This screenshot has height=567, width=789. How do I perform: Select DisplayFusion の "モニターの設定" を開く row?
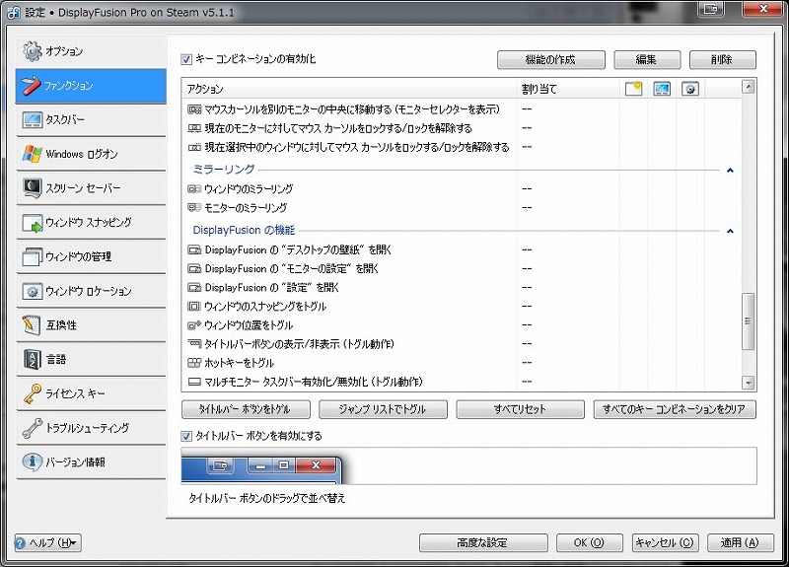click(x=461, y=268)
